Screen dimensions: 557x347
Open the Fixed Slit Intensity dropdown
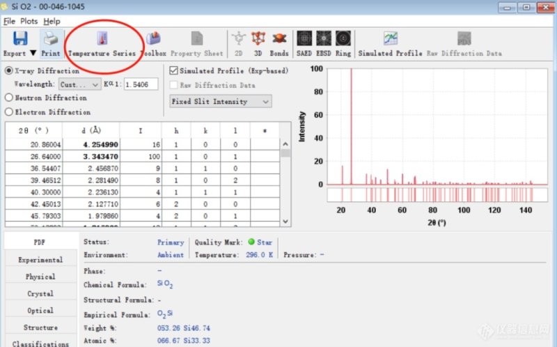220,102
